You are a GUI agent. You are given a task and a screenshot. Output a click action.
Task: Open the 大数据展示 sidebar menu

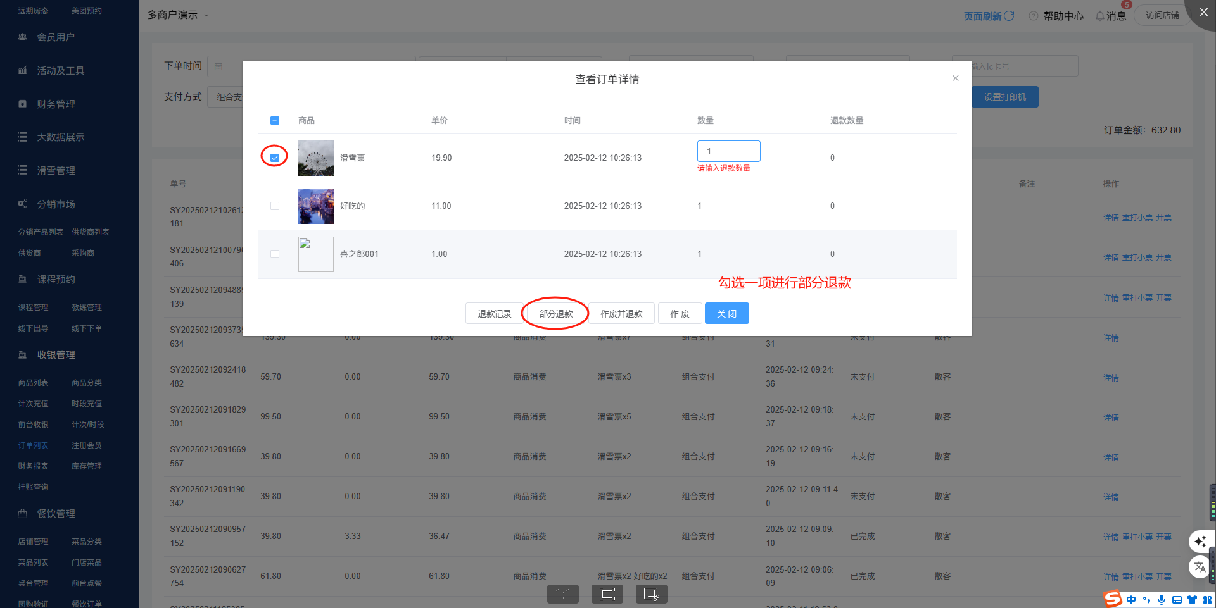coord(60,137)
